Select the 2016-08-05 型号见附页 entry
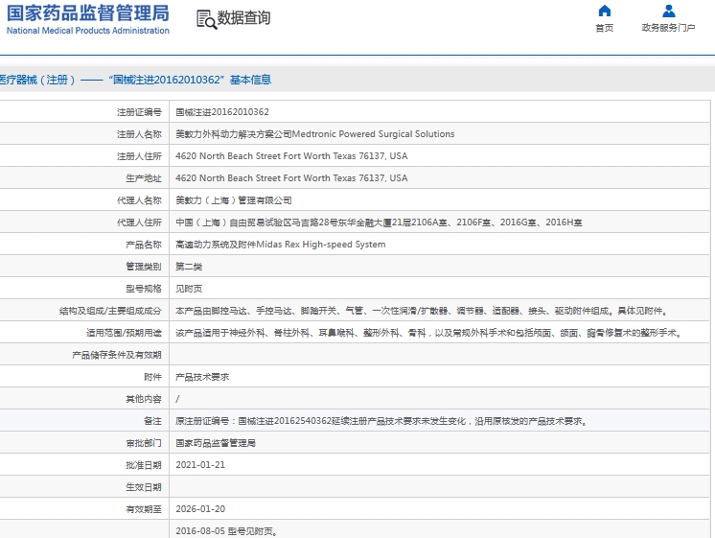The image size is (715, 538). coord(226,531)
